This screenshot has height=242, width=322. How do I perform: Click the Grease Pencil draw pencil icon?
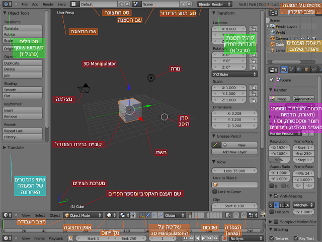216,145
